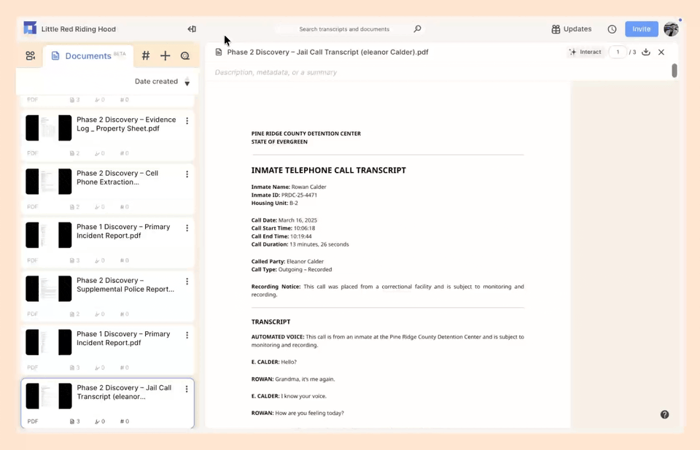Click the "Inmate ID: PRDC-25-4471" line
The width and height of the screenshot is (700, 450).
284,195
